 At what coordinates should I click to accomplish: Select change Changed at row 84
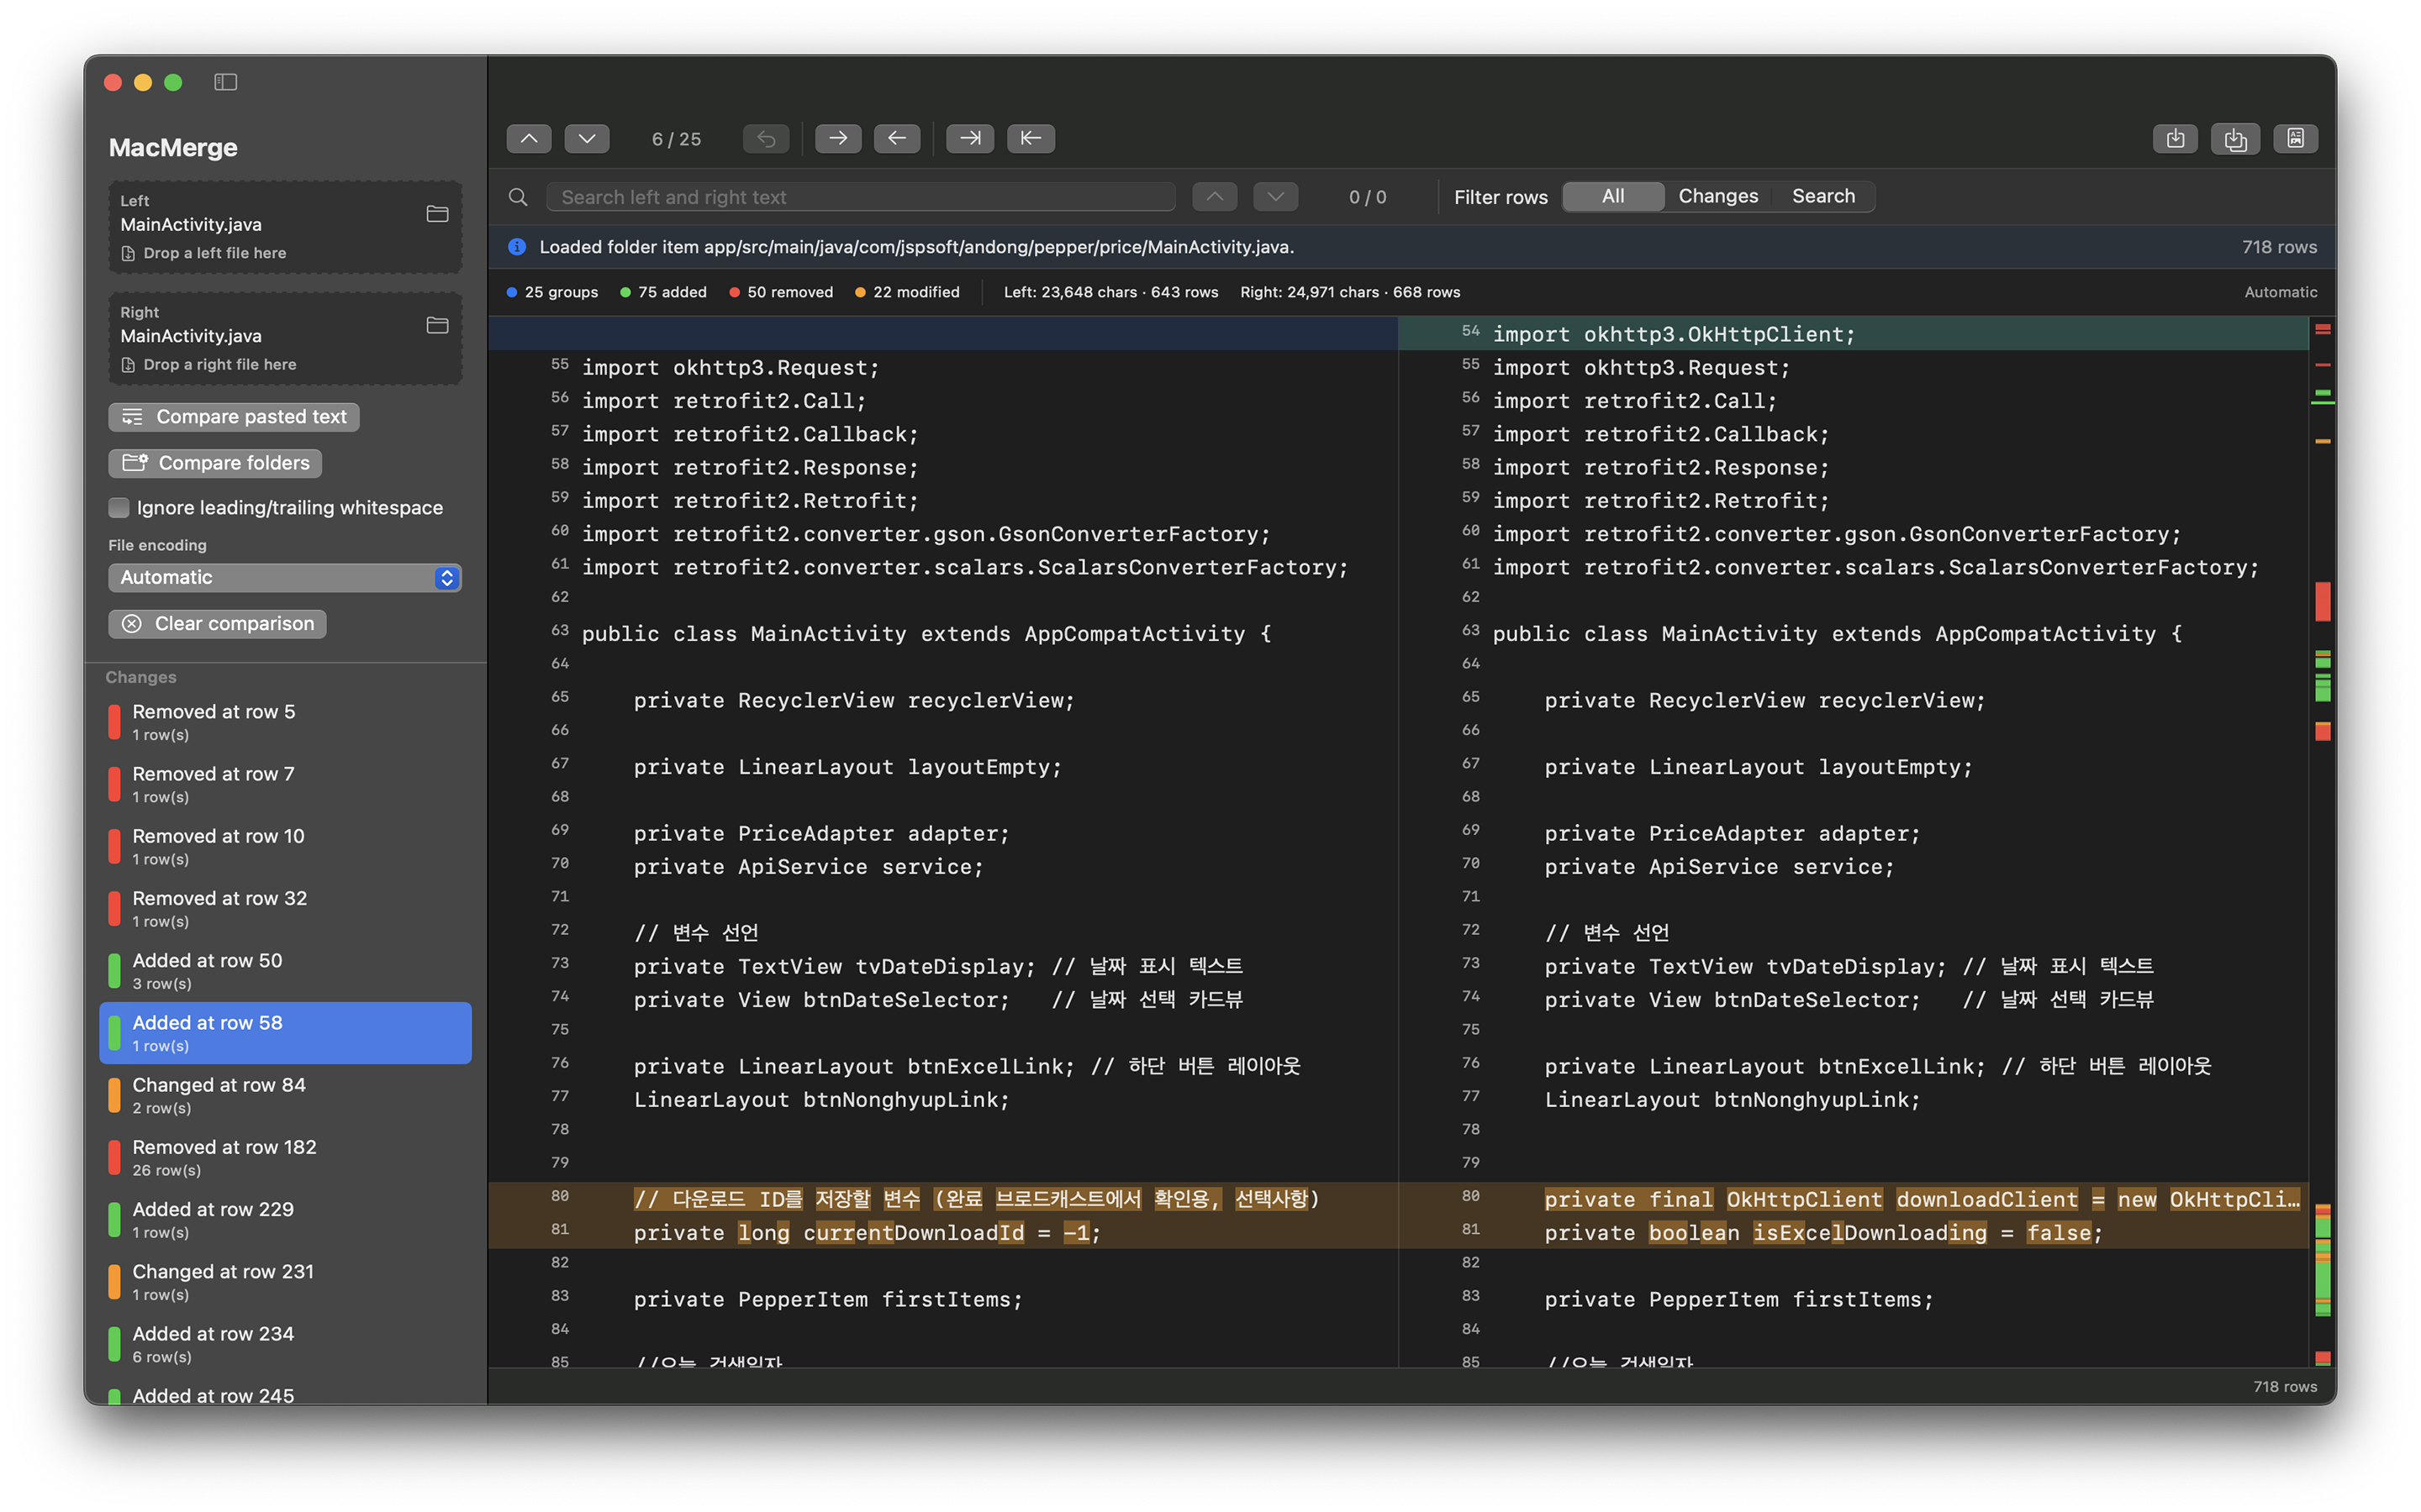[x=285, y=1095]
